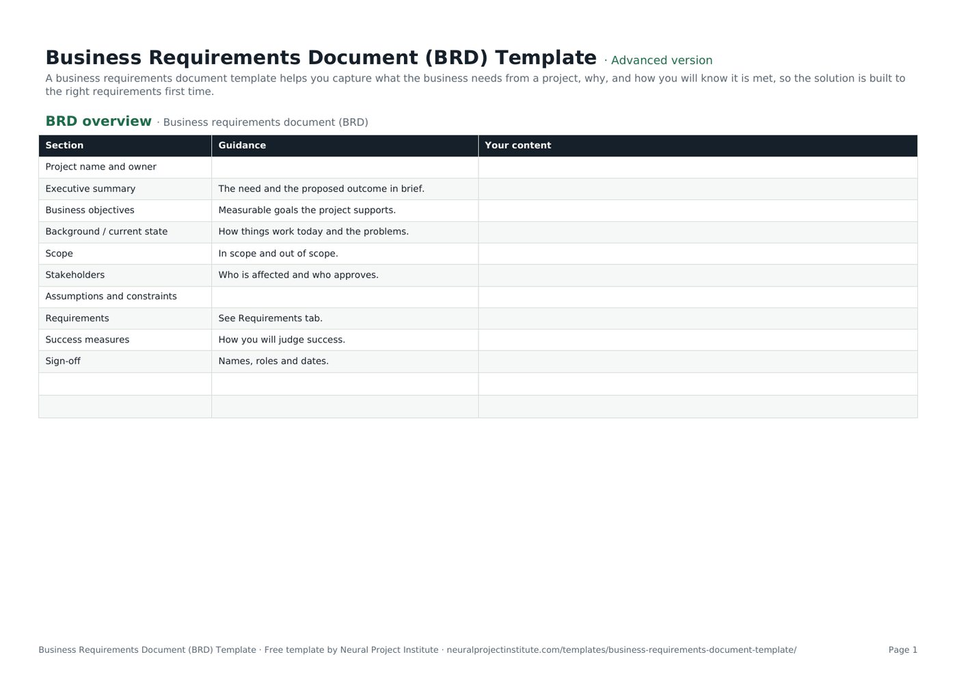The height and width of the screenshot is (676, 957).
Task: Click the 'Guidance' column header
Action: tap(345, 146)
